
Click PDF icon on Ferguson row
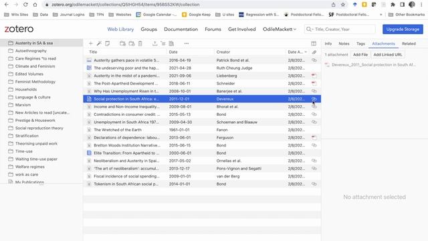(x=314, y=137)
